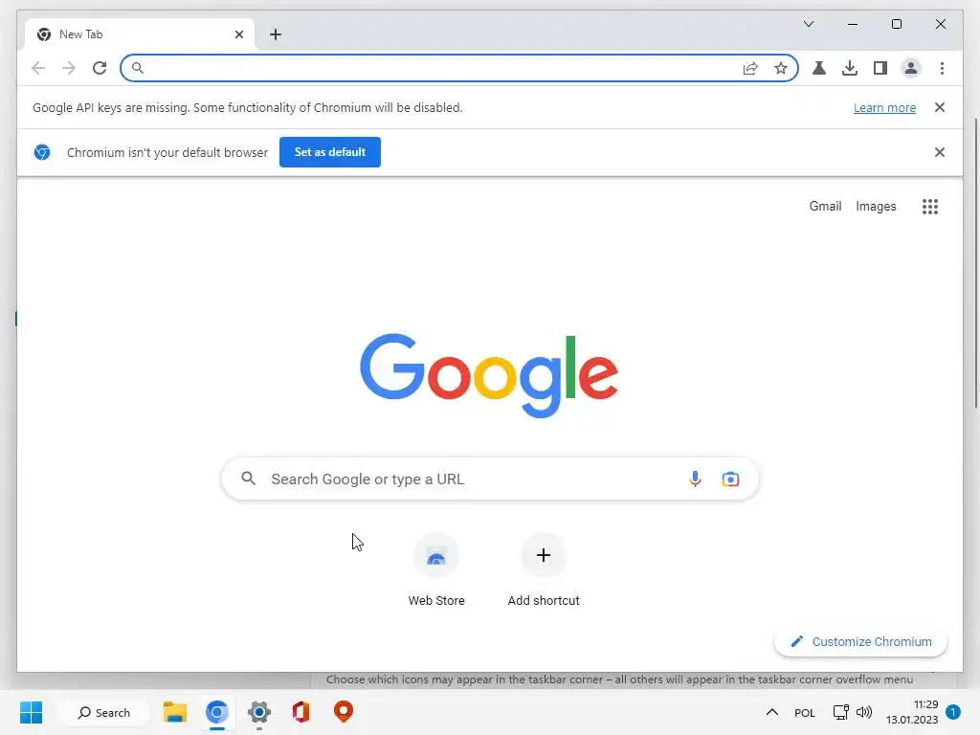Viewport: 980px width, 735px height.
Task: Start voice search with the microphone icon
Action: (695, 479)
